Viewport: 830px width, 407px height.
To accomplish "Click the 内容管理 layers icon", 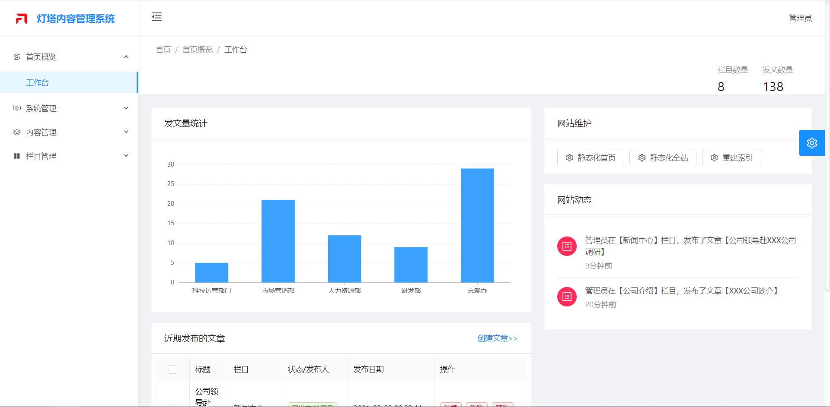I will click(17, 132).
